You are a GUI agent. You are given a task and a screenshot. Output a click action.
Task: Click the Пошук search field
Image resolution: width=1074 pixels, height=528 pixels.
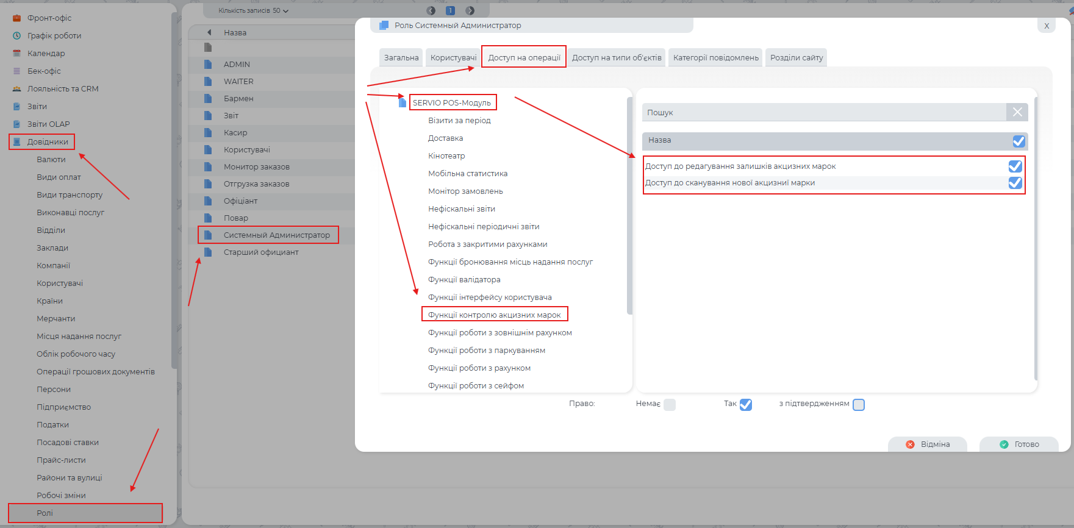[823, 112]
